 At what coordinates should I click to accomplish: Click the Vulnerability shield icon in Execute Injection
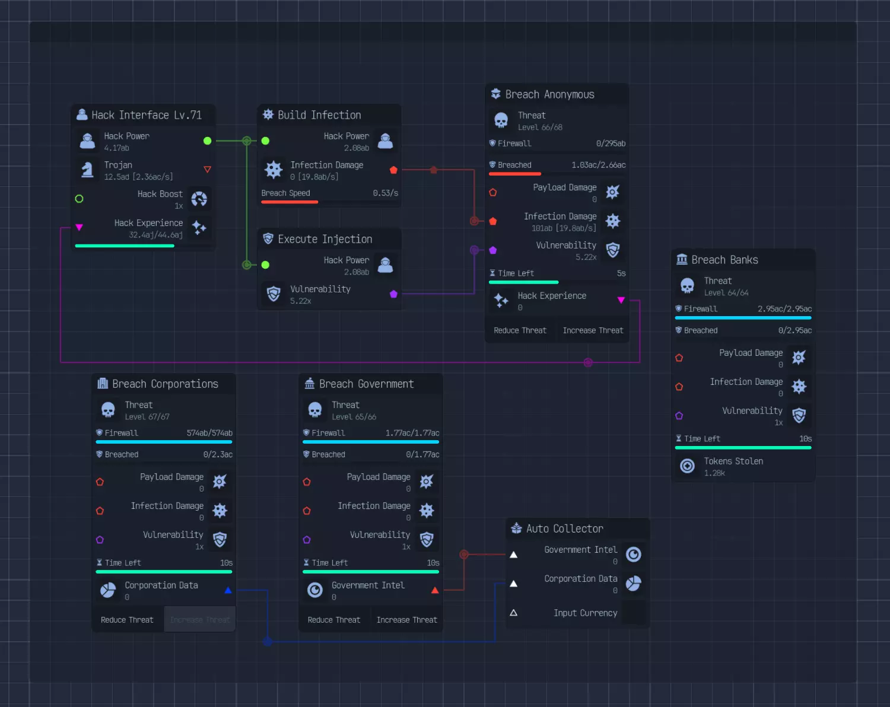[274, 294]
